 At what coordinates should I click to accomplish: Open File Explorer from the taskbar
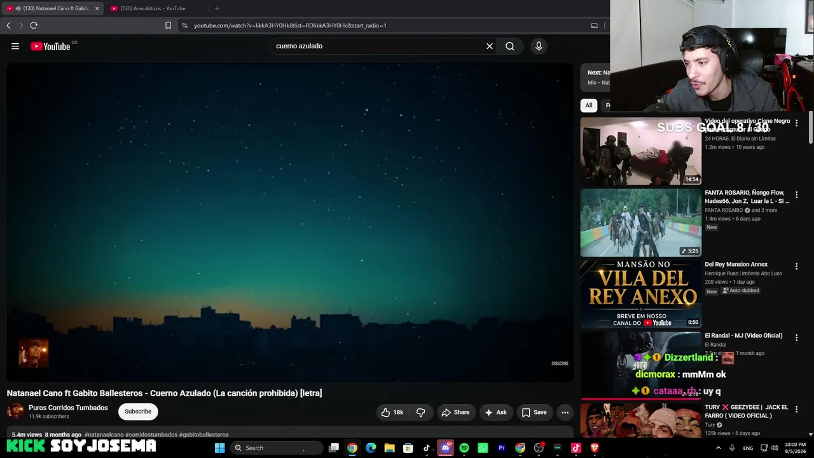389,448
